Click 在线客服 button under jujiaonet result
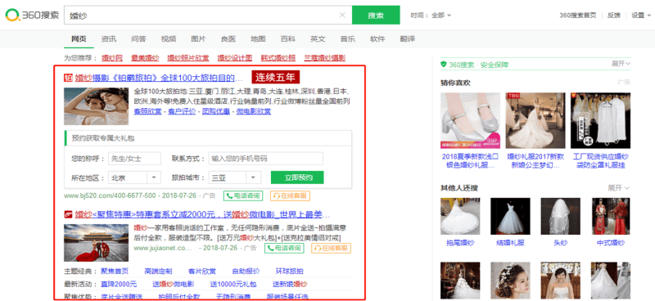This screenshot has width=655, height=301. click(332, 248)
